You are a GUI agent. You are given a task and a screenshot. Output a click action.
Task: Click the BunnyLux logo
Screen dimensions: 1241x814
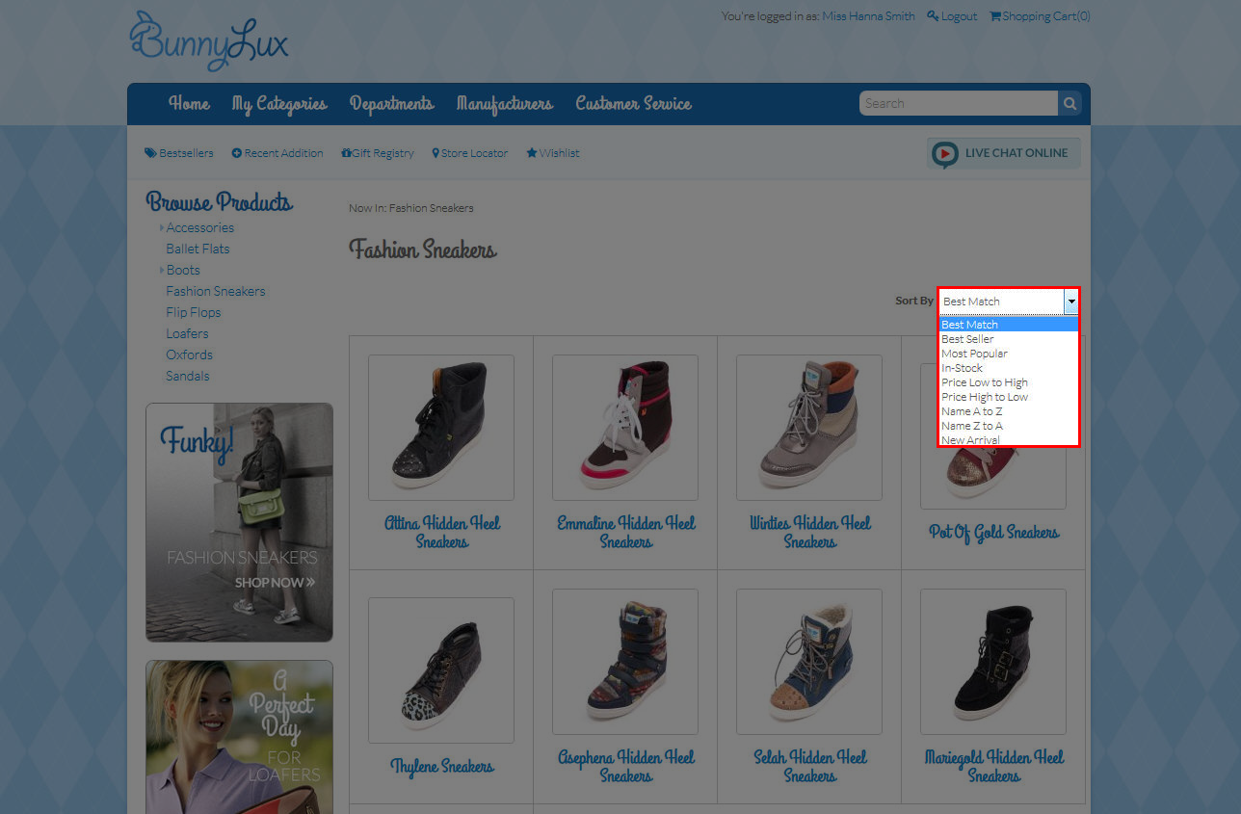coord(209,41)
